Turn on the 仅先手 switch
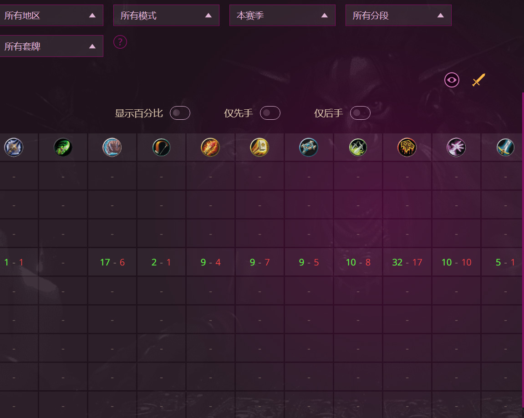The image size is (524, 418). [x=270, y=113]
